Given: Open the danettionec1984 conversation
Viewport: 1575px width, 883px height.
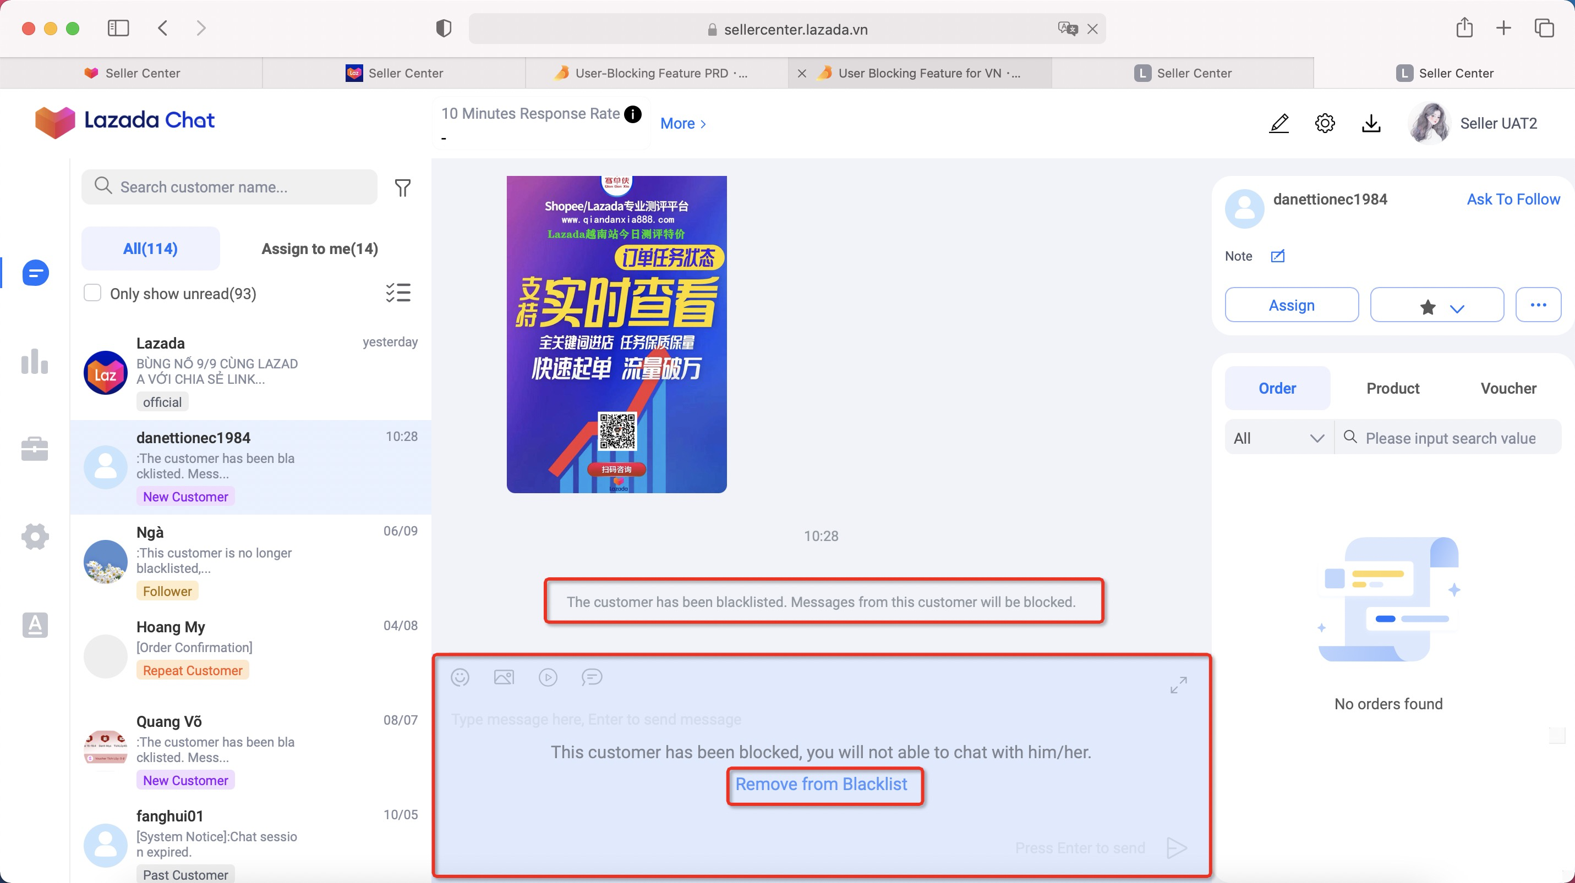Looking at the screenshot, I should [251, 467].
